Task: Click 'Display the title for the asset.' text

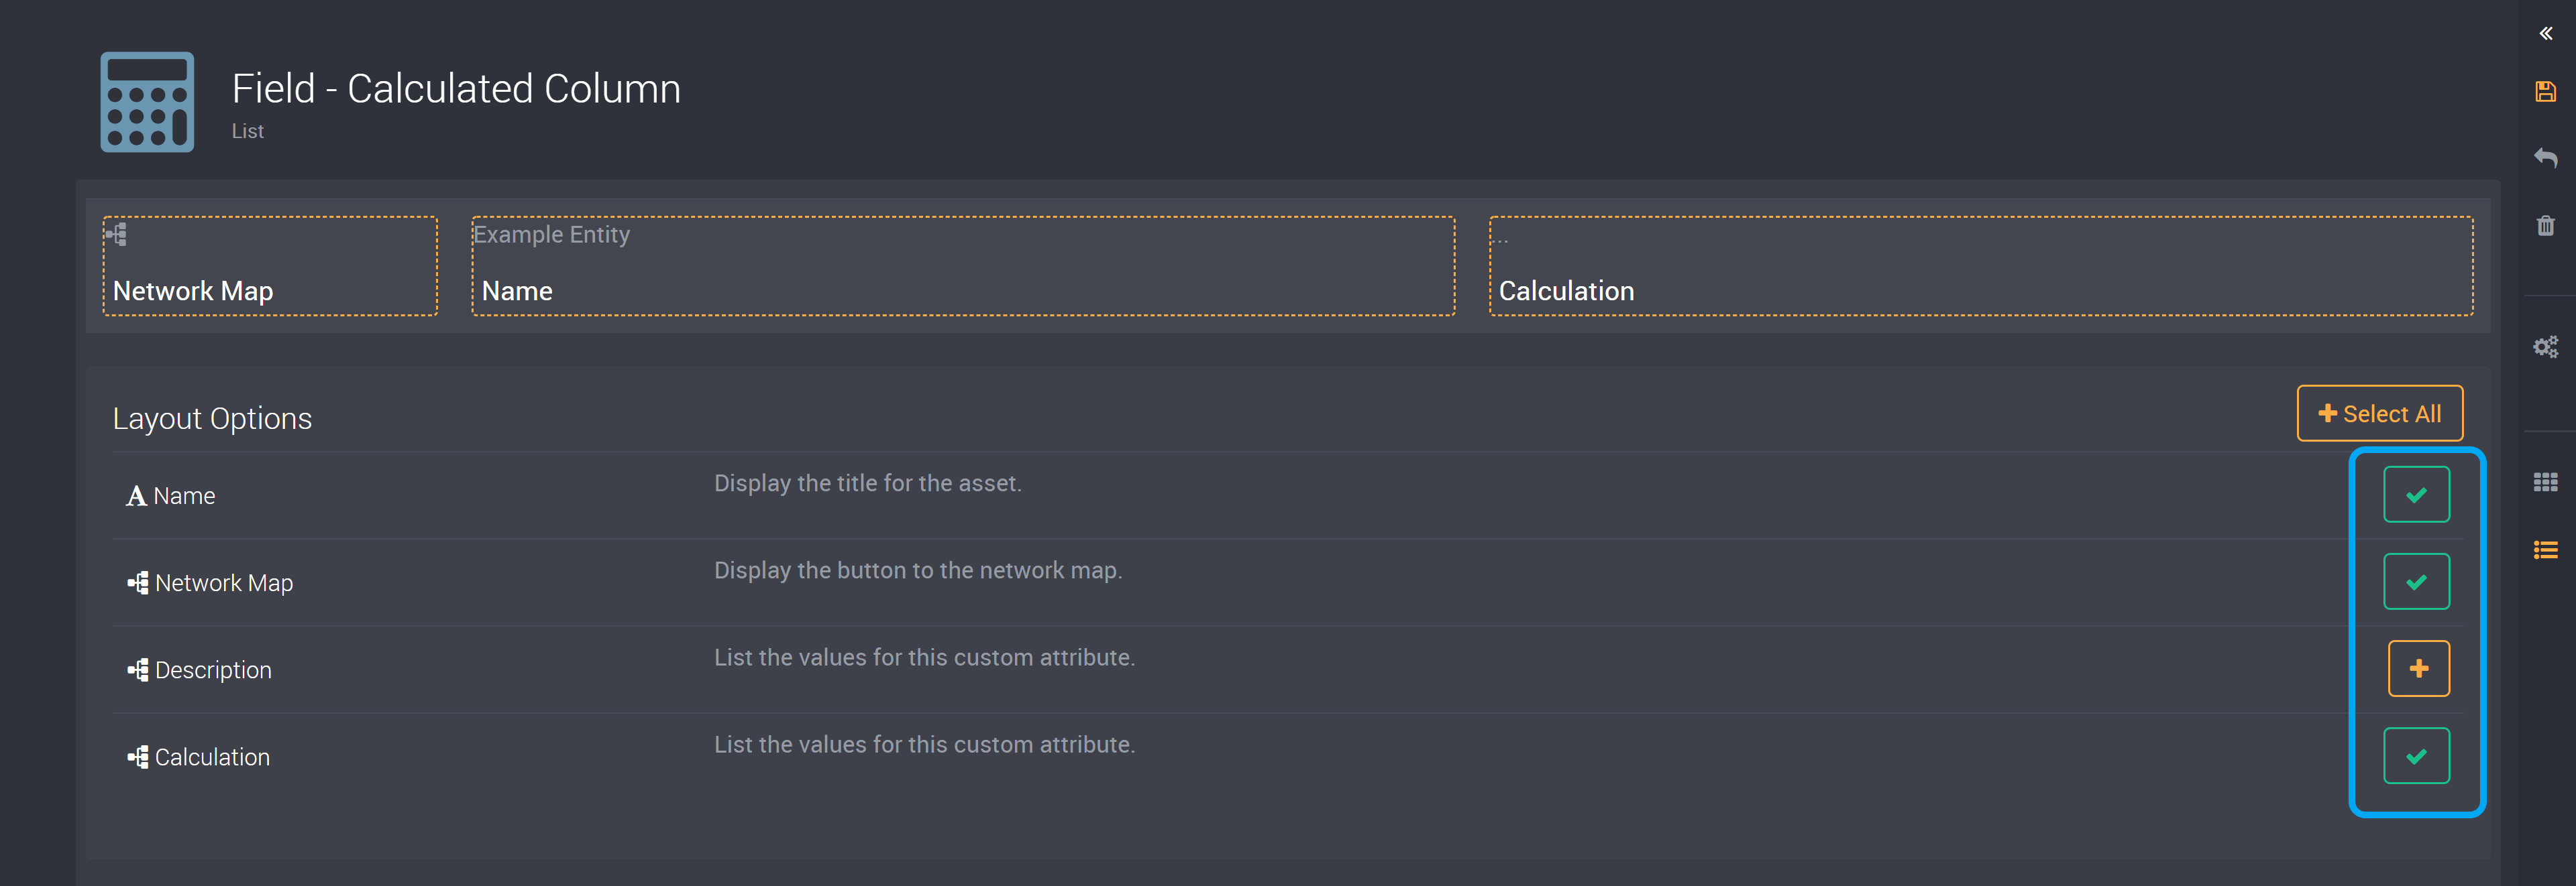Action: [867, 483]
